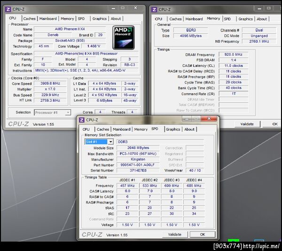Click the part number 9905471-001.A00LF
The image size is (282, 251).
pos(138,165)
